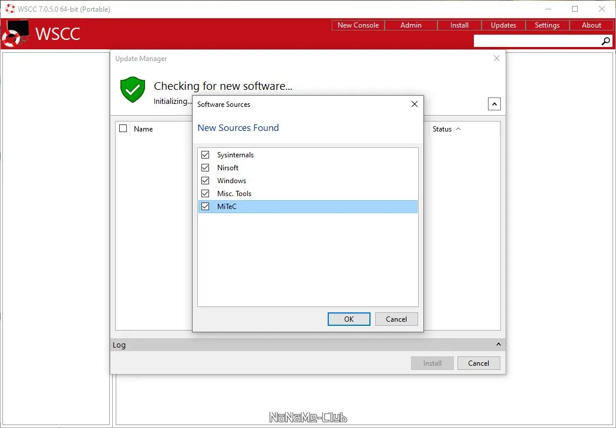Viewport: 616px width, 428px height.
Task: Select the MiTeC row text
Action: click(227, 207)
